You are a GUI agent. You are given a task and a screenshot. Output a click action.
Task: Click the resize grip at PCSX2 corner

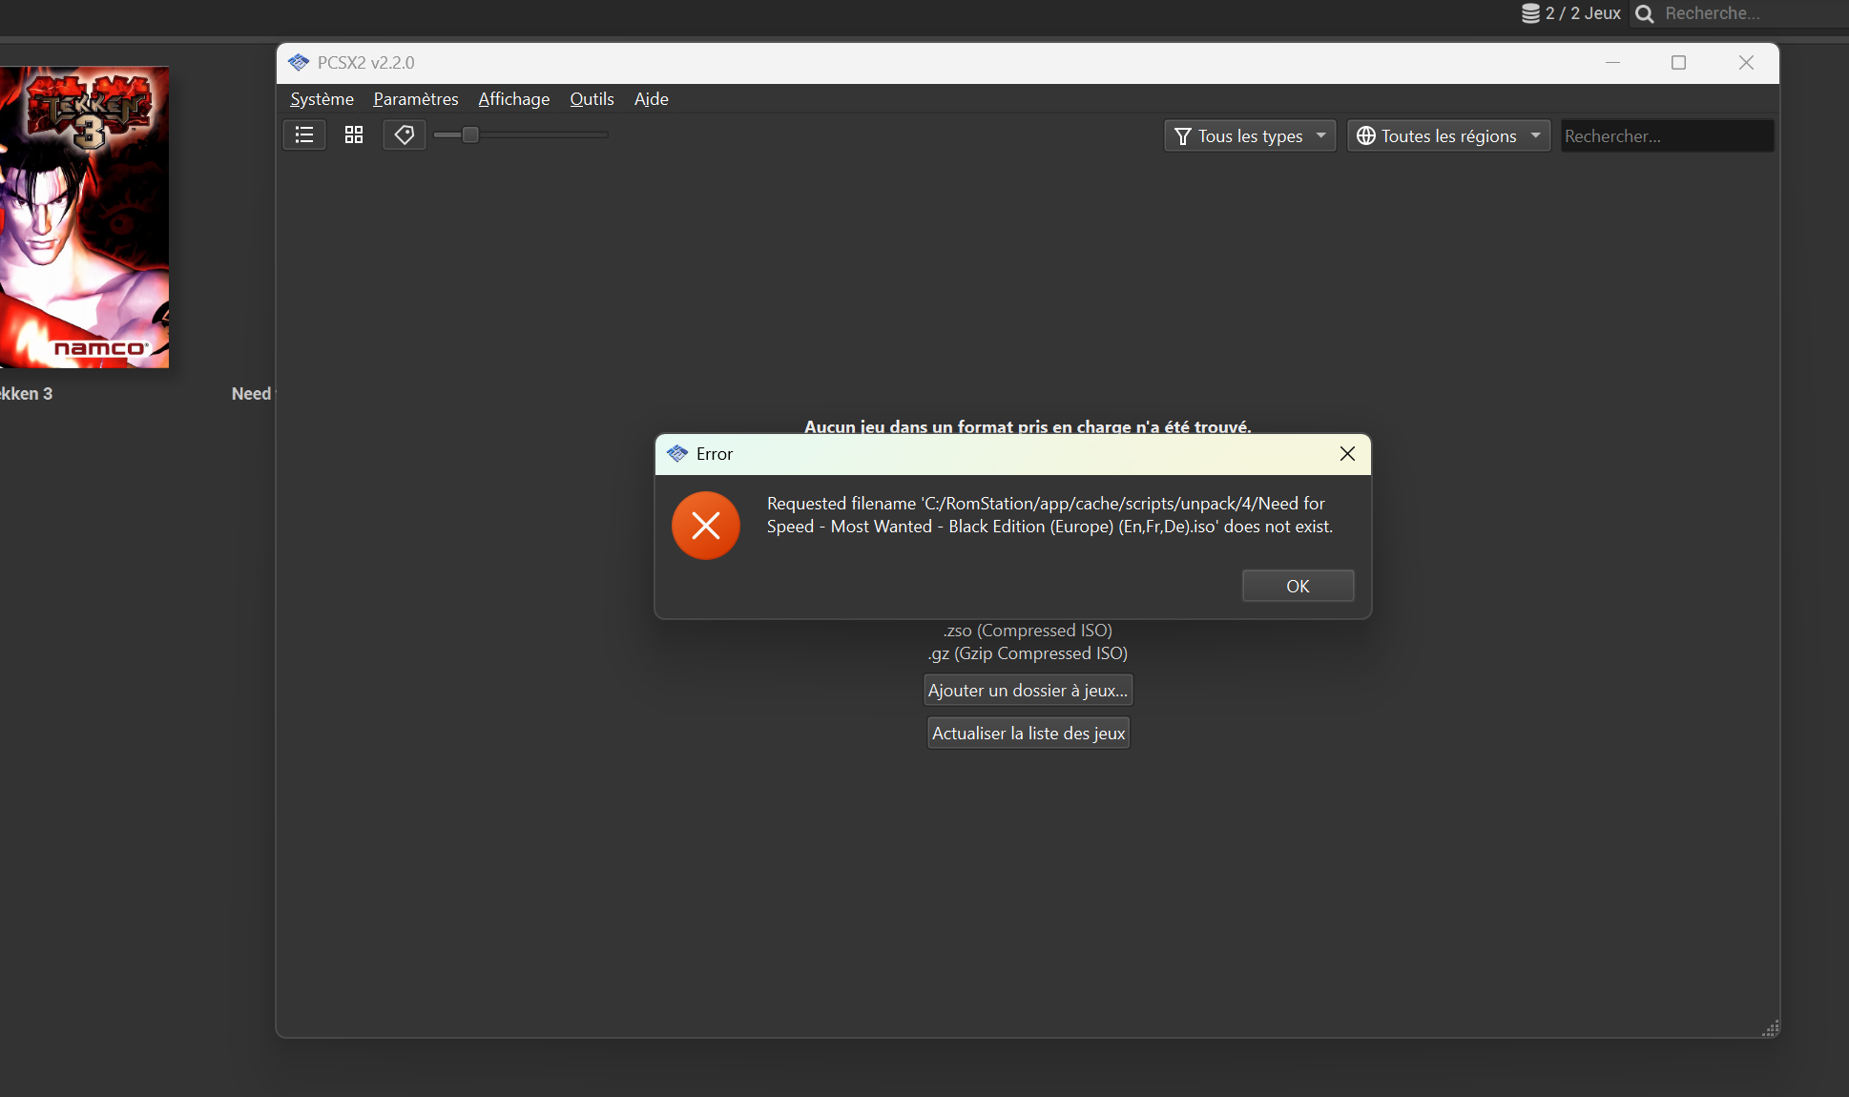[1771, 1028]
